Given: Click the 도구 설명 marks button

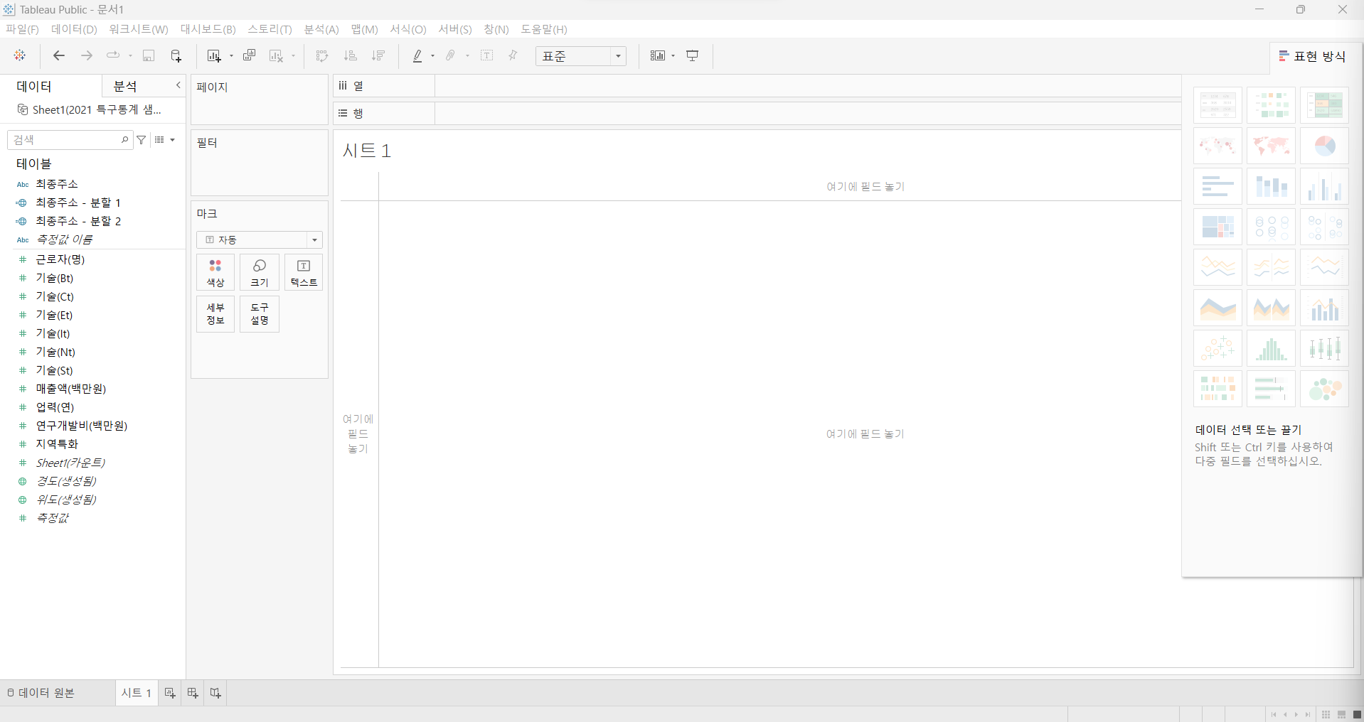Looking at the screenshot, I should pyautogui.click(x=260, y=313).
